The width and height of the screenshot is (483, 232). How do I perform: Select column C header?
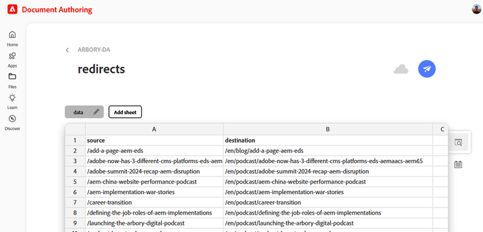point(440,130)
